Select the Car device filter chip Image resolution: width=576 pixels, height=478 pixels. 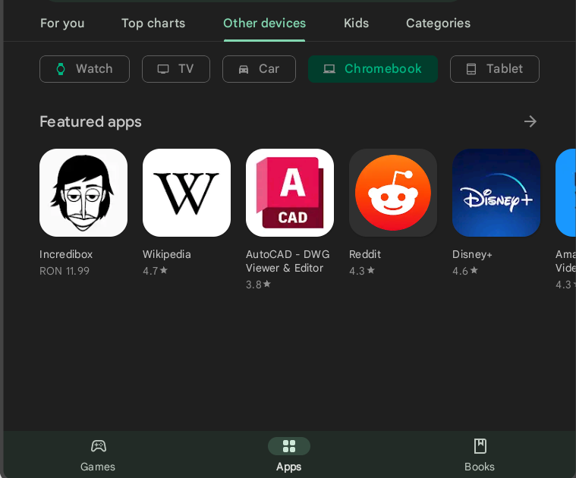[x=259, y=69]
